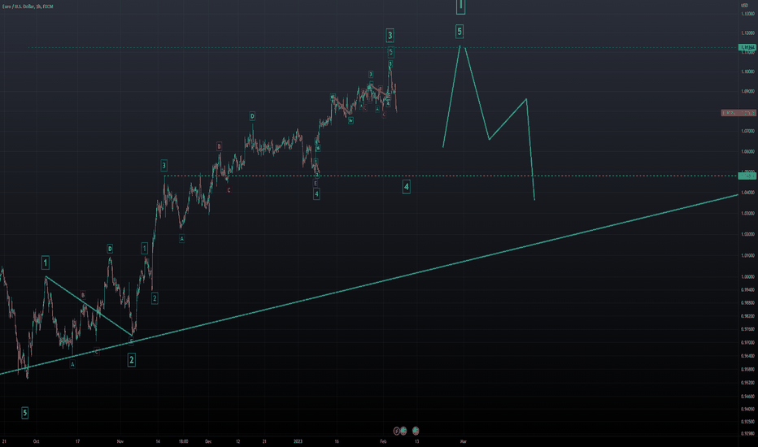Click the green price tag of upper dashed line
This screenshot has width=758, height=447.
click(747, 47)
